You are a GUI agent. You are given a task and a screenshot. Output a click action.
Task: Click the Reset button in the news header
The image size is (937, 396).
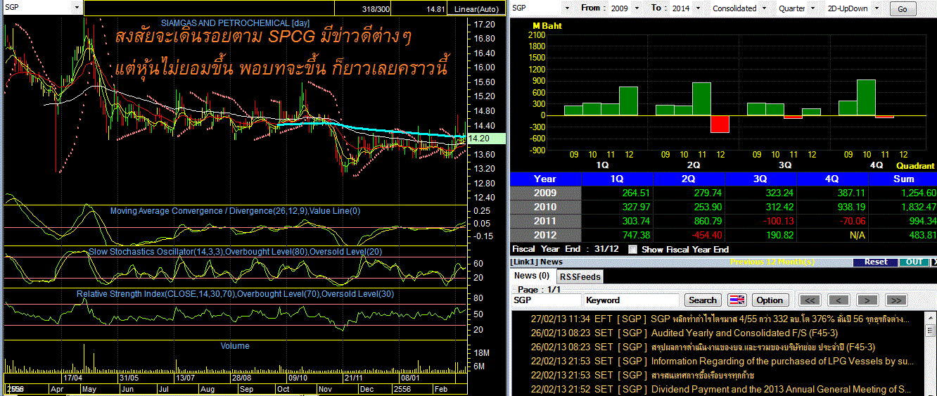pos(875,262)
